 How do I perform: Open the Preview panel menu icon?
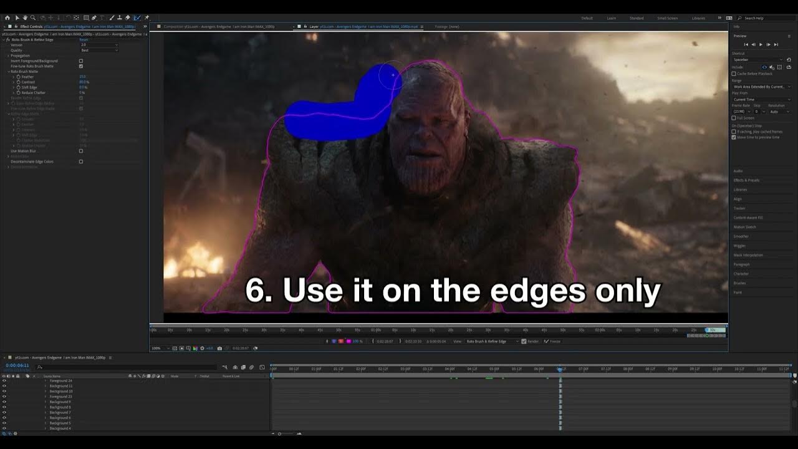(790, 36)
